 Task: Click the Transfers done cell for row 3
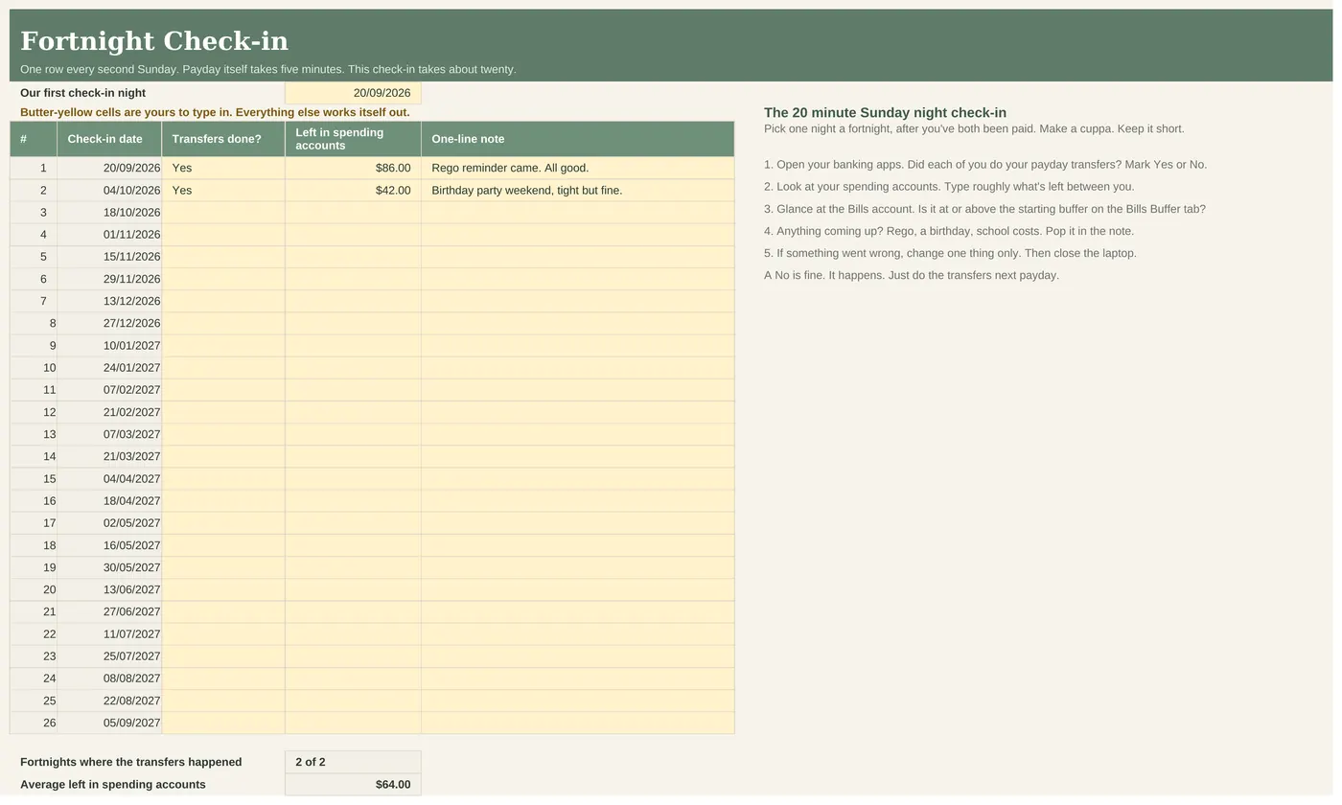point(223,212)
